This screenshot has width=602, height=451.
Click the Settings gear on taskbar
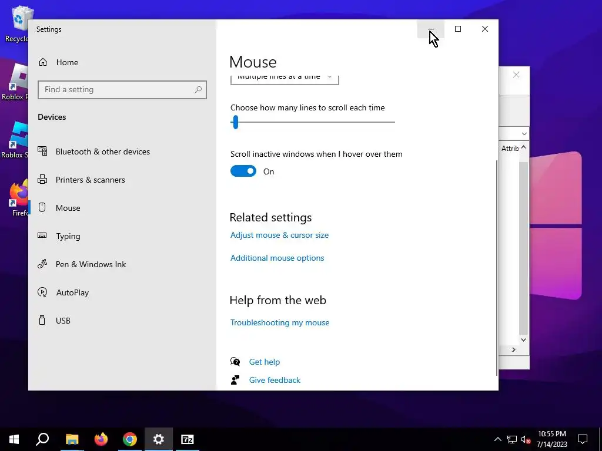pyautogui.click(x=159, y=439)
